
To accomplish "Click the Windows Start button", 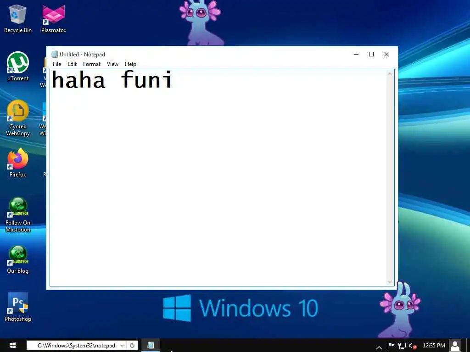I will [x=12, y=345].
